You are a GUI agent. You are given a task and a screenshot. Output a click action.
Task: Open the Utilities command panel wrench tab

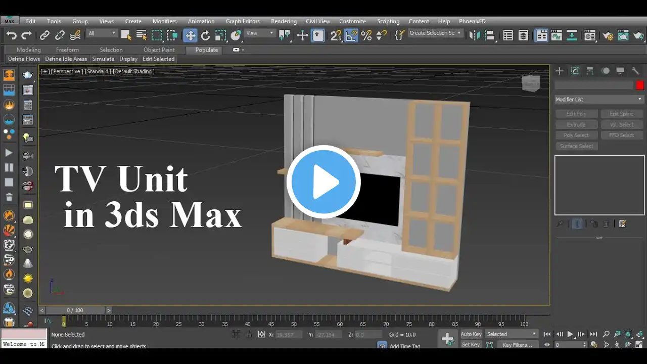click(x=635, y=71)
